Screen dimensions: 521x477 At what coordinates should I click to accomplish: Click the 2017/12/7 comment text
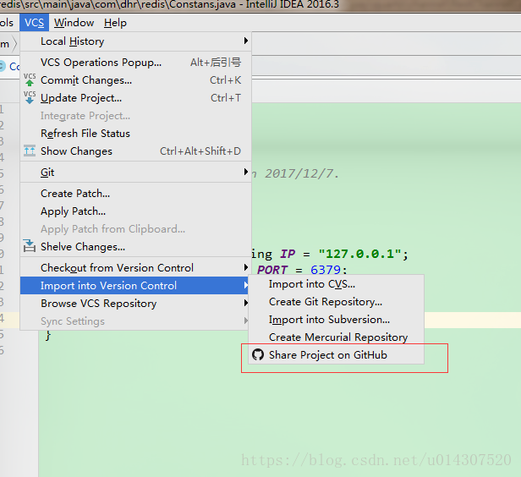[301, 173]
